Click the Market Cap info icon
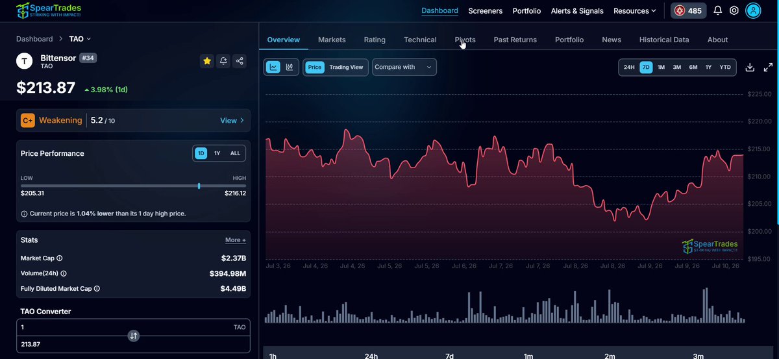 60,258
